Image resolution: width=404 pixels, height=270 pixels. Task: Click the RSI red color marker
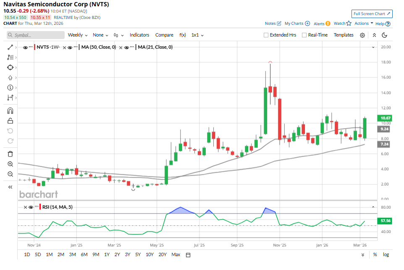coord(40,207)
